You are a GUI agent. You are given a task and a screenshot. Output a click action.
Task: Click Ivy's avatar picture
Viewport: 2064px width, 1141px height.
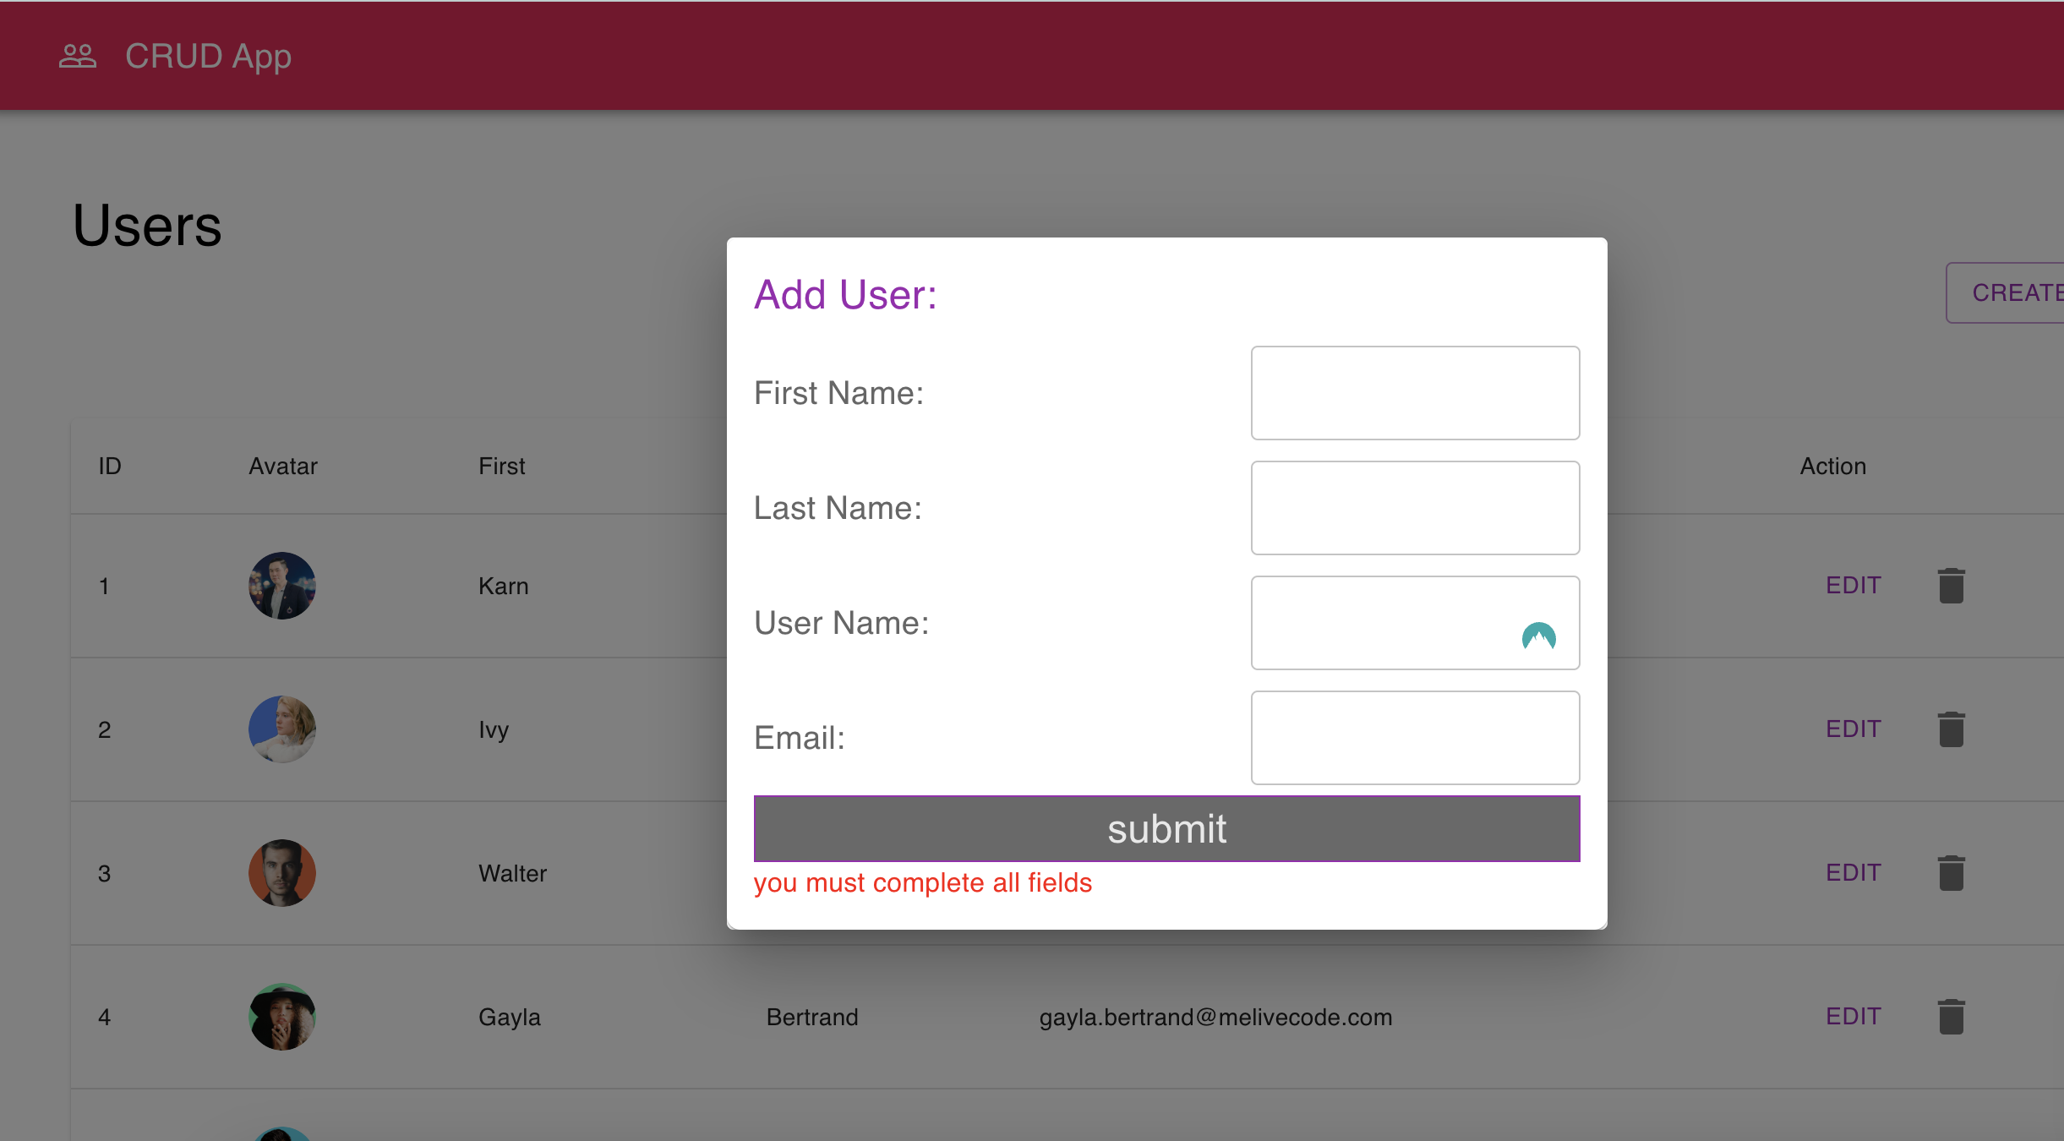282,729
